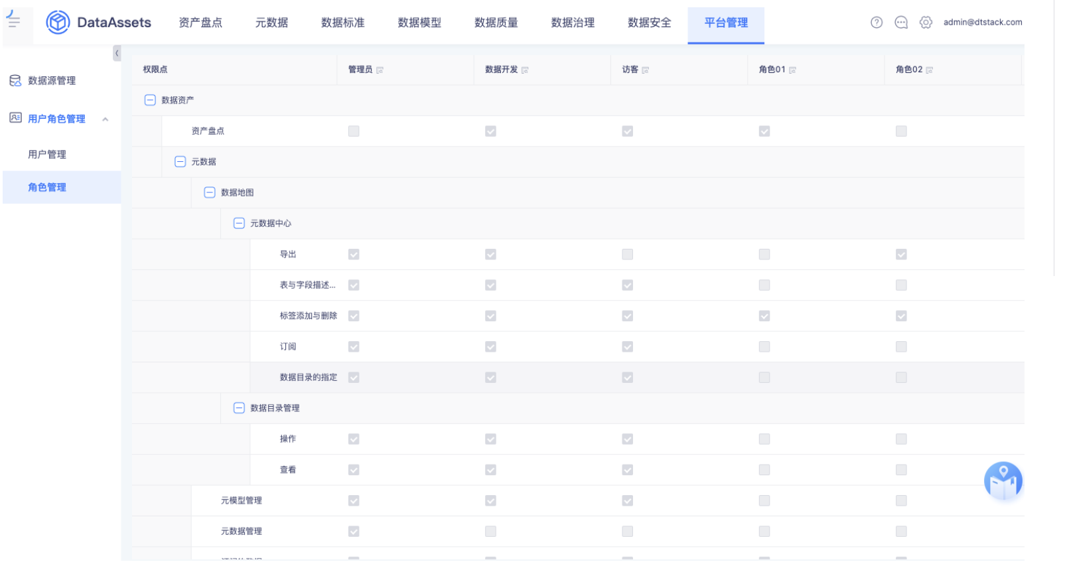This screenshot has height=584, width=1067.
Task: Open the help question-mark icon
Action: (x=877, y=23)
